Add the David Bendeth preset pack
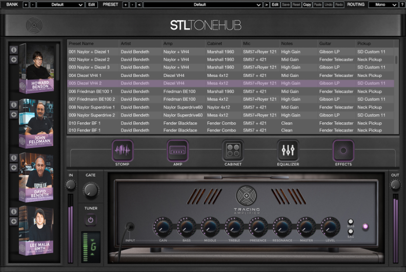 (x=14, y=168)
